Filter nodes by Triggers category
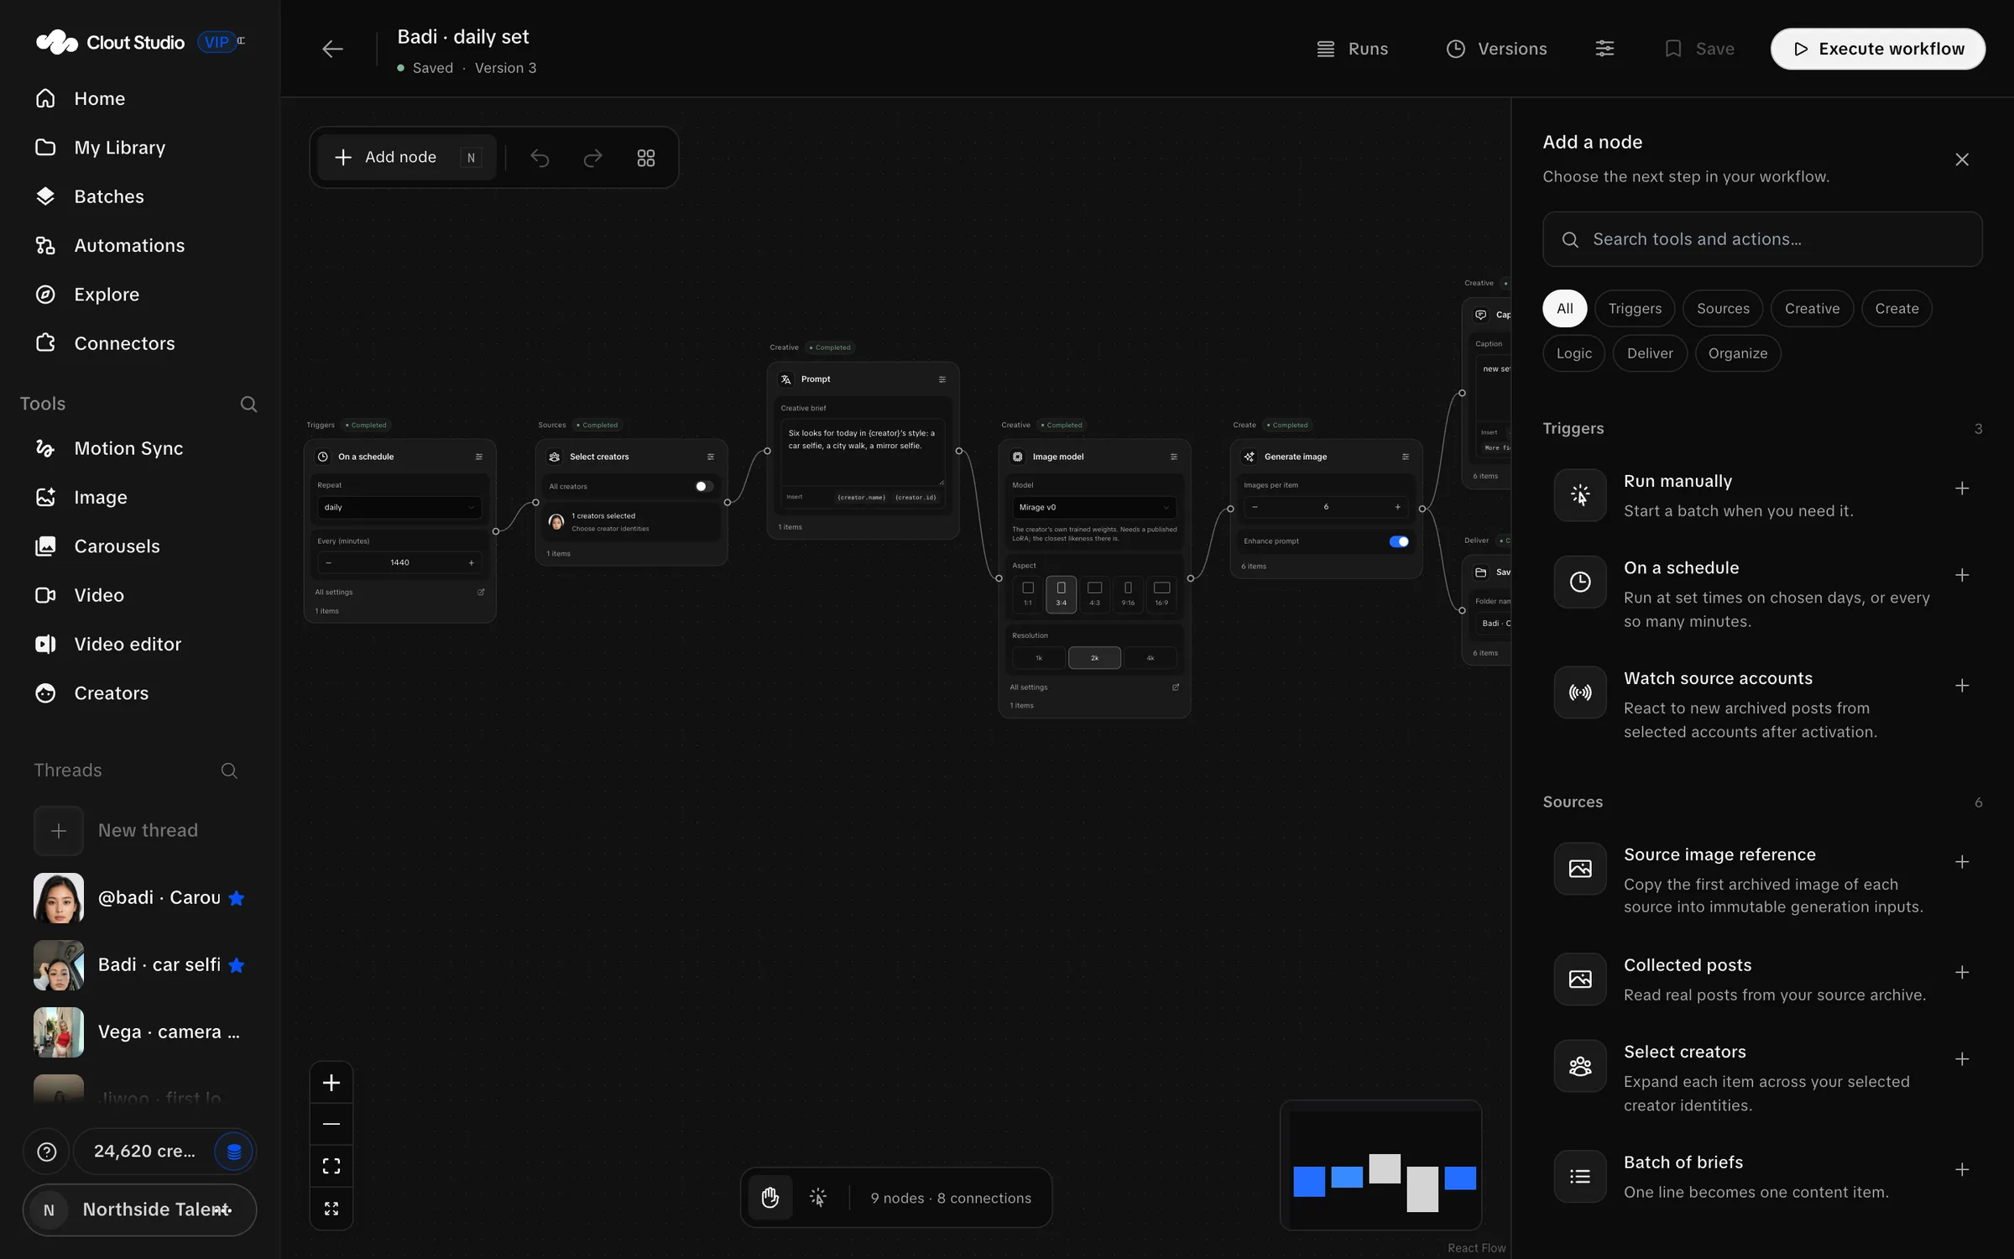This screenshot has width=2014, height=1259. tap(1634, 309)
